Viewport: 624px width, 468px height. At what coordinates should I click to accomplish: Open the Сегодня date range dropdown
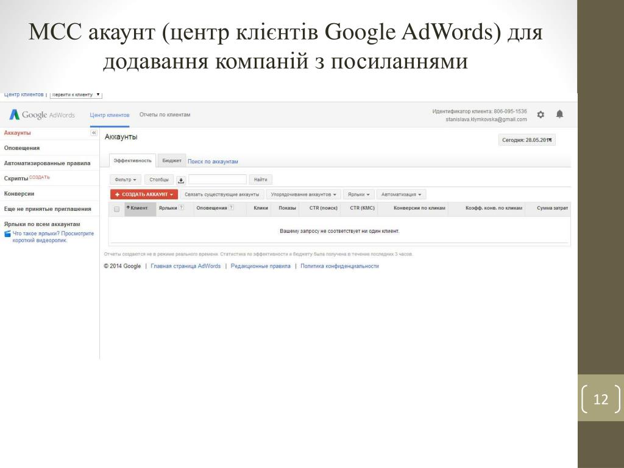[x=526, y=140]
